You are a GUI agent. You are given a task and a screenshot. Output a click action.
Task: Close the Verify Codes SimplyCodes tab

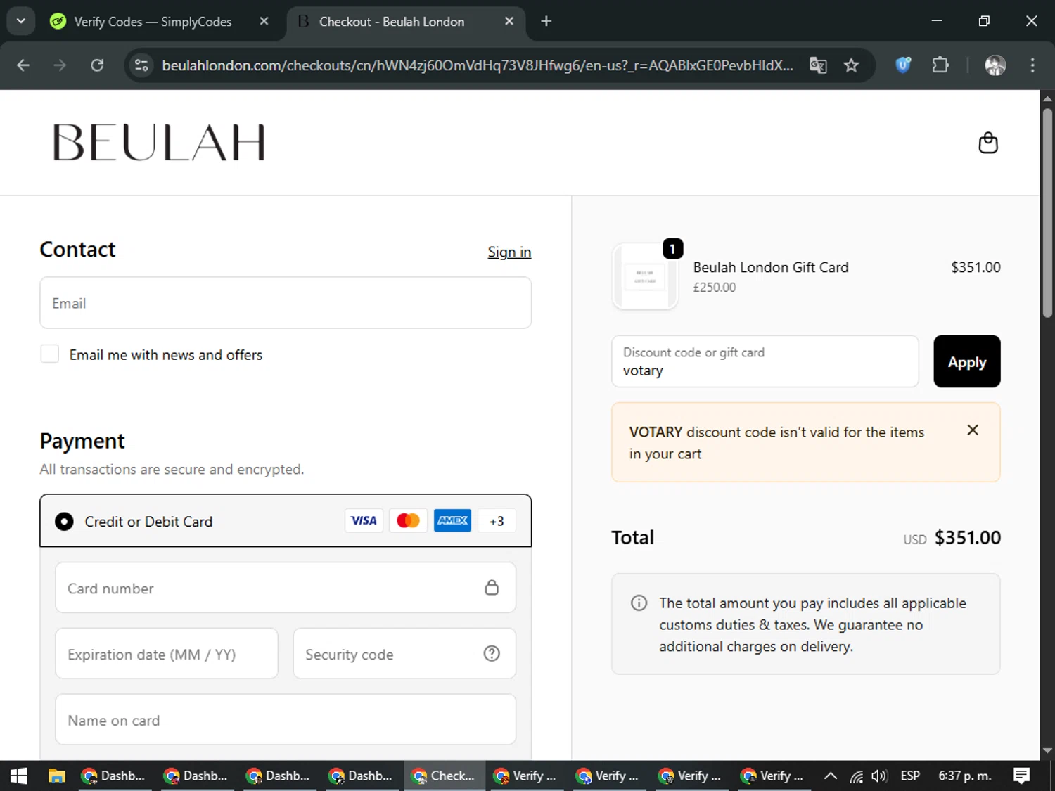264,21
